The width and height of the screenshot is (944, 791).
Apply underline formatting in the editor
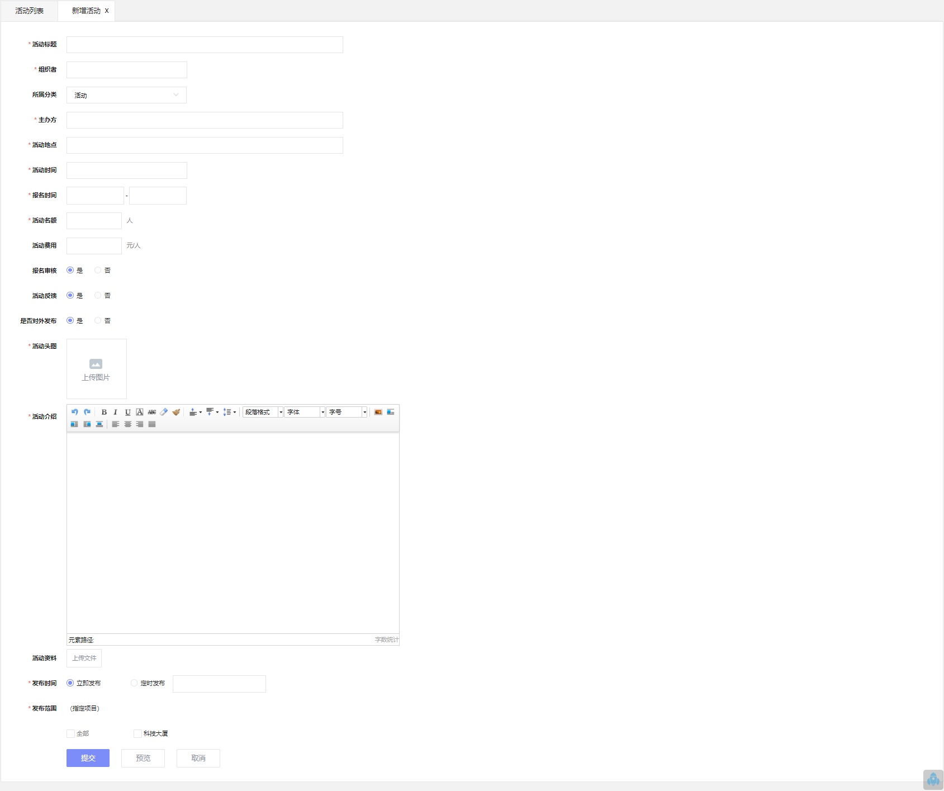pyautogui.click(x=127, y=412)
